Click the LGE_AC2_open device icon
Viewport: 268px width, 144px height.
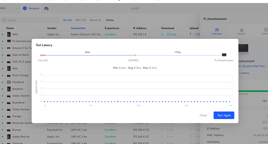point(9,62)
